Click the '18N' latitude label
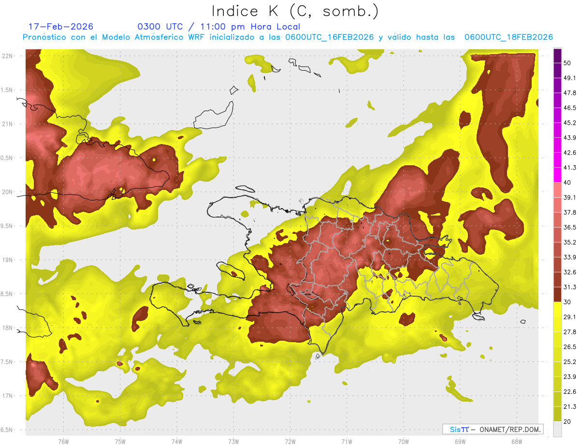580x448 pixels. [x=7, y=328]
